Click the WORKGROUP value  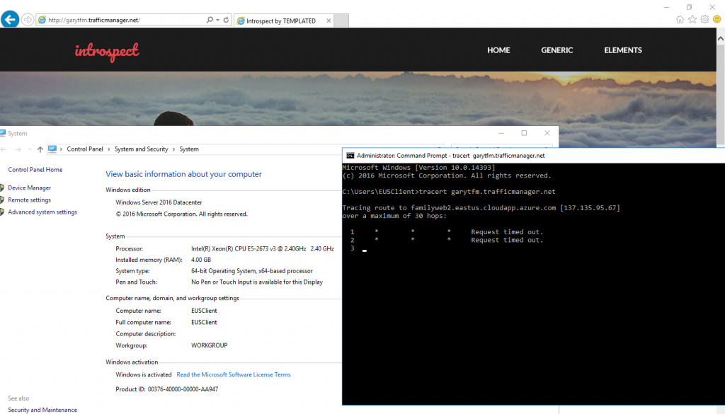210,345
